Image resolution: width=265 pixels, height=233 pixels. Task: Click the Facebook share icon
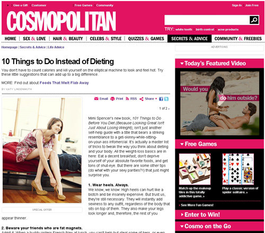pos(161,99)
